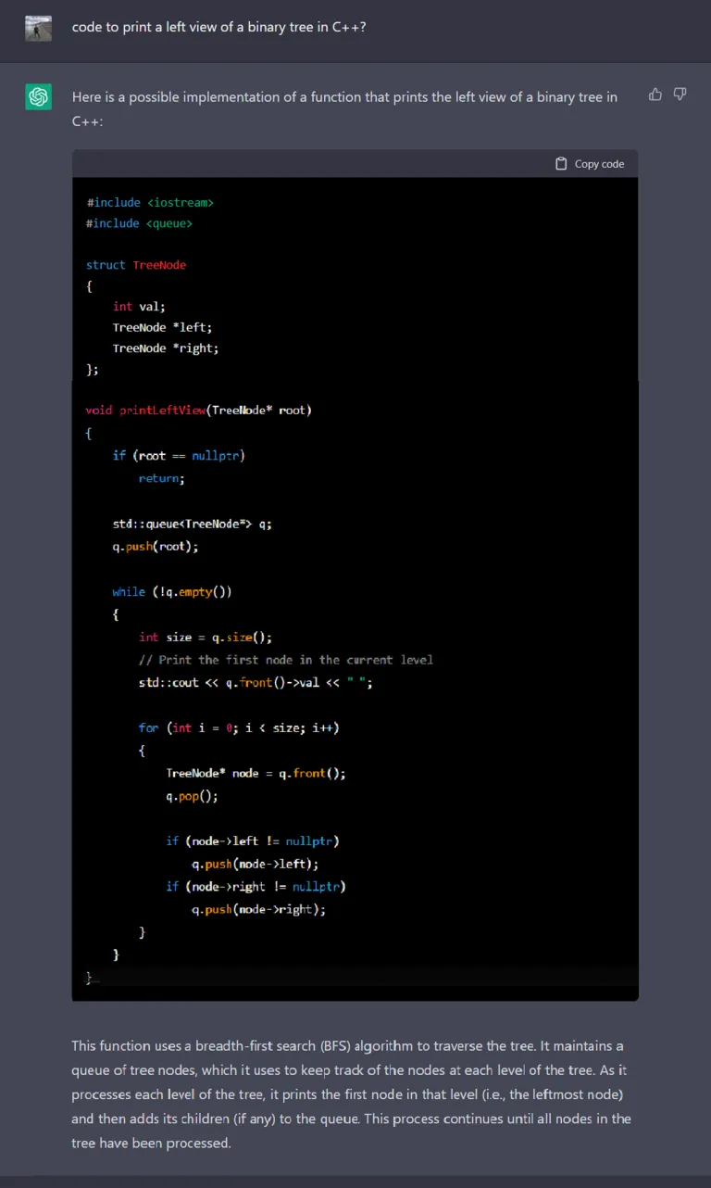
Task: Click the user profile avatar
Action: [x=38, y=28]
